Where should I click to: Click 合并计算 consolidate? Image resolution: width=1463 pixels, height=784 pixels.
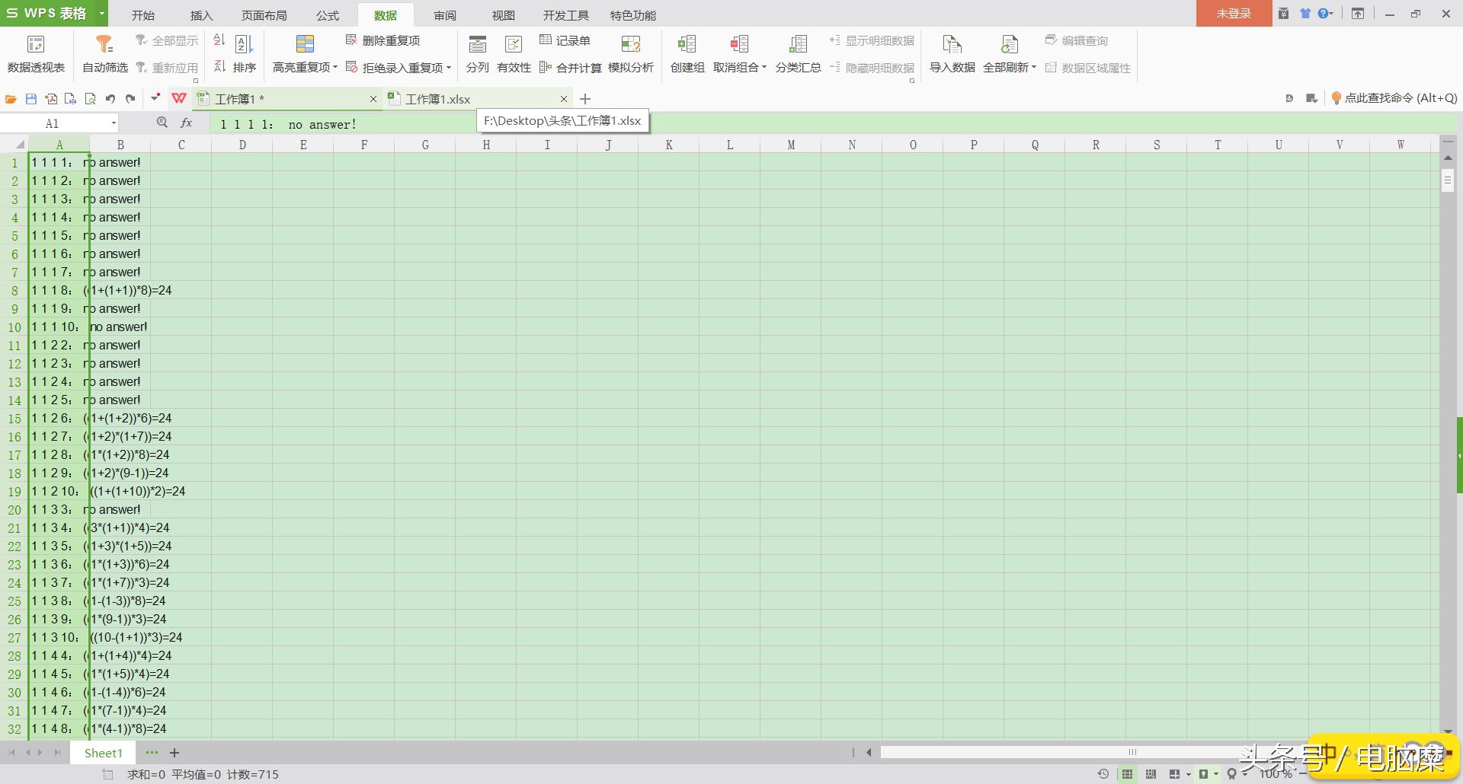[x=571, y=68]
